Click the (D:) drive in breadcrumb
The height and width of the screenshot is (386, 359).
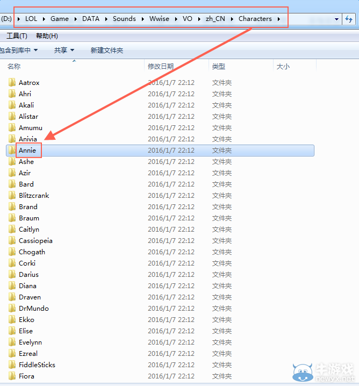click(x=6, y=19)
